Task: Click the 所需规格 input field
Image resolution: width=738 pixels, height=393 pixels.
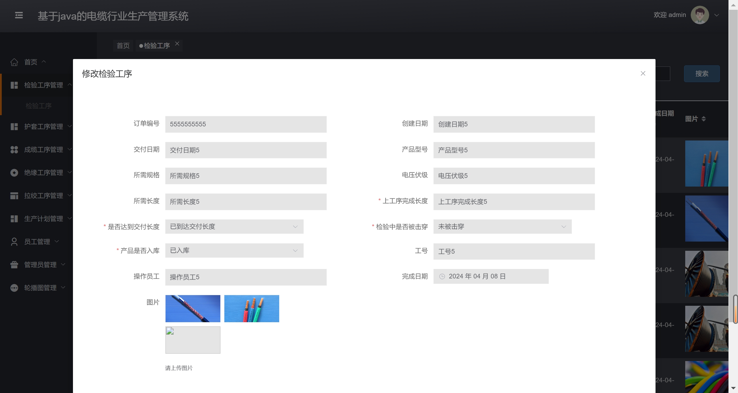Action: tap(246, 176)
